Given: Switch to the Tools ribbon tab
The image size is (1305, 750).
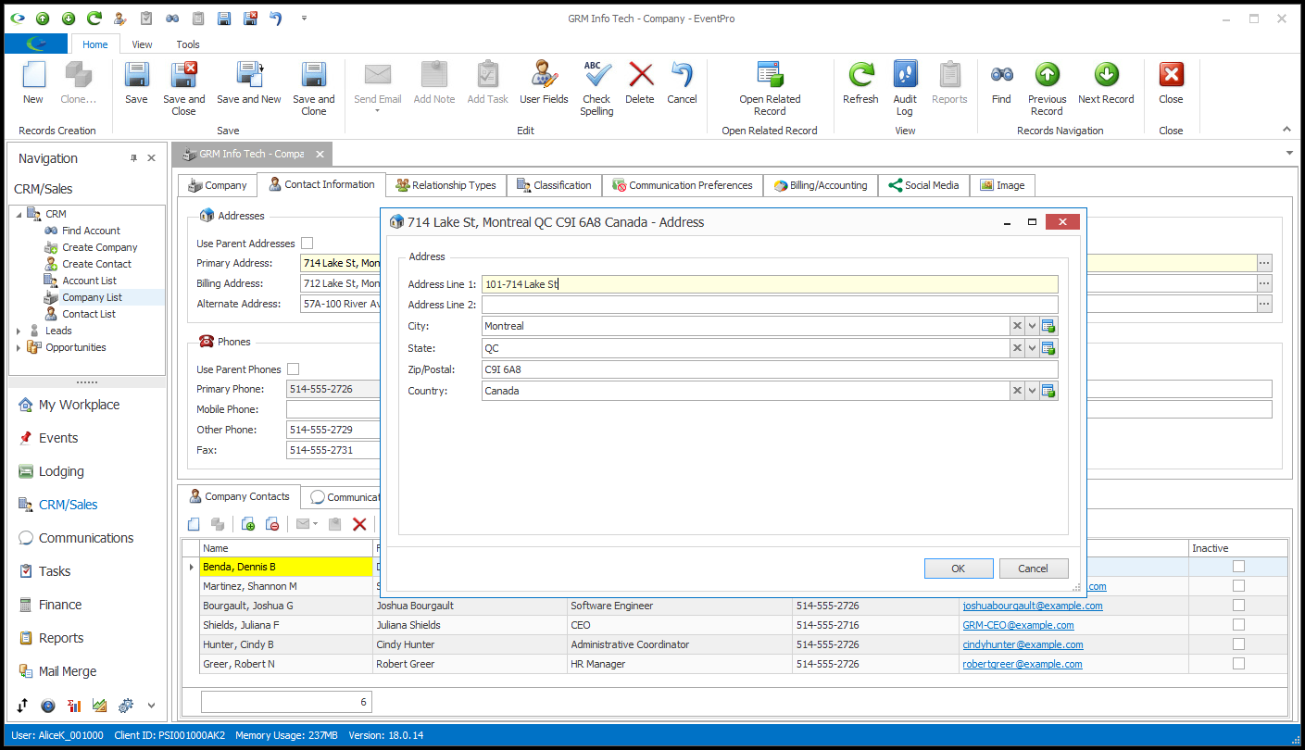Looking at the screenshot, I should tap(188, 44).
